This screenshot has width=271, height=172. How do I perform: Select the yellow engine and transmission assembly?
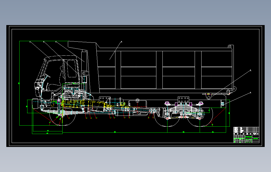click(x=85, y=104)
